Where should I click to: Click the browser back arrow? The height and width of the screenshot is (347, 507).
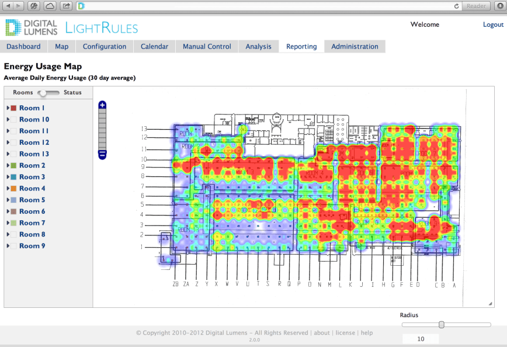click(x=8, y=6)
